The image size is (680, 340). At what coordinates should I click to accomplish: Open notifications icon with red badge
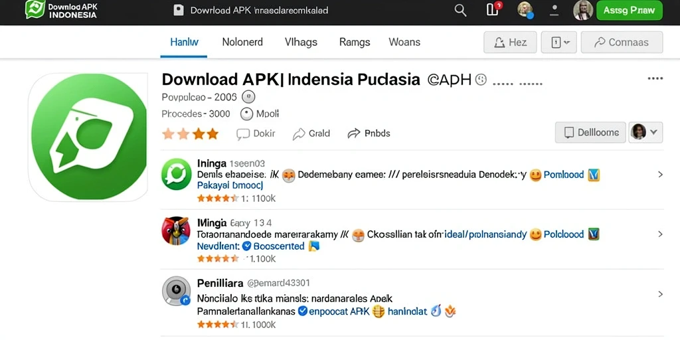coord(493,9)
